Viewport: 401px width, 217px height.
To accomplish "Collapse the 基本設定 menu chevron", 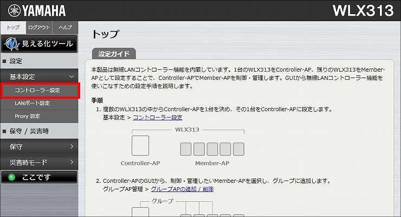I will click(x=72, y=76).
